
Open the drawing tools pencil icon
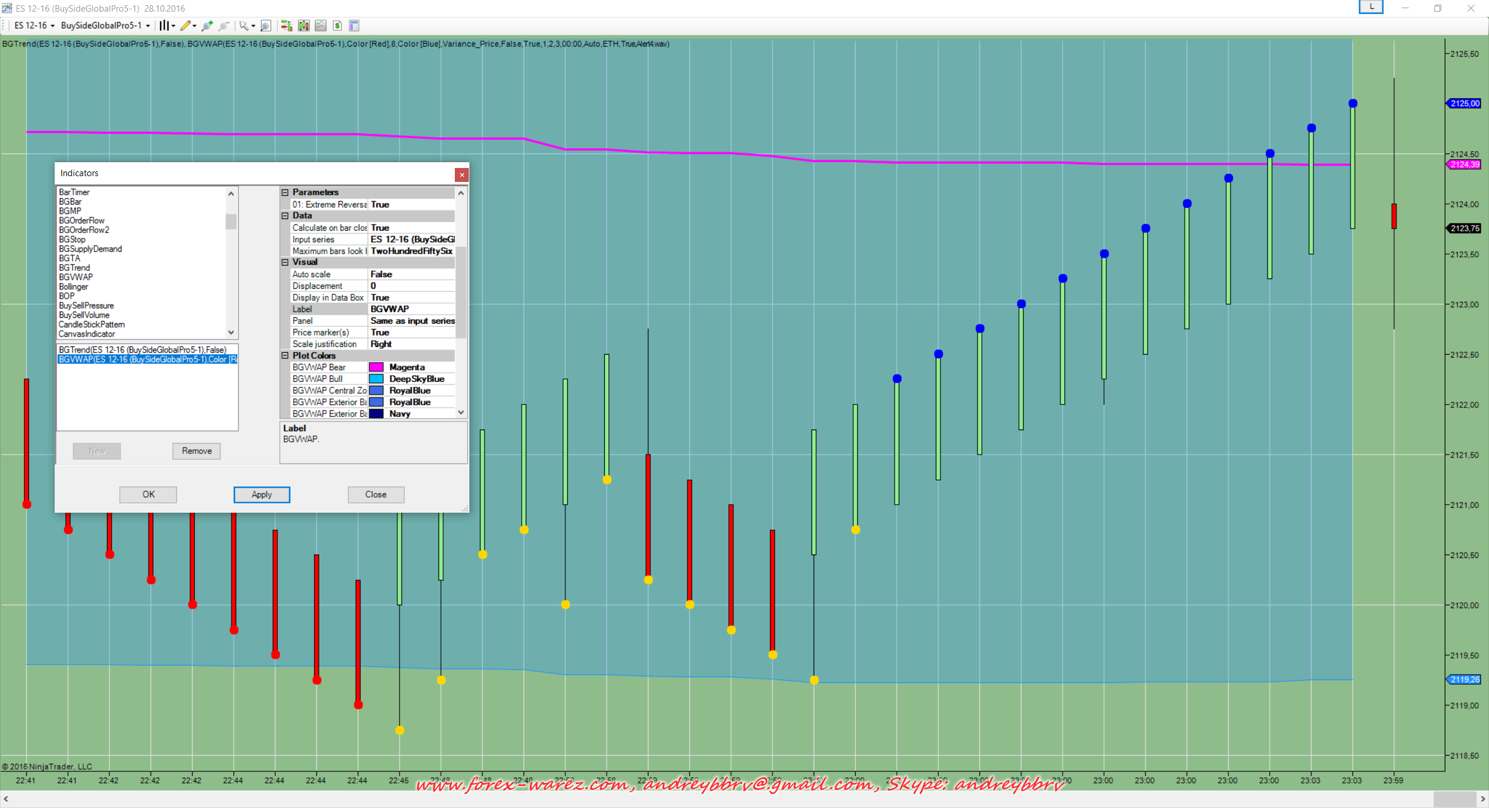pyautogui.click(x=186, y=26)
